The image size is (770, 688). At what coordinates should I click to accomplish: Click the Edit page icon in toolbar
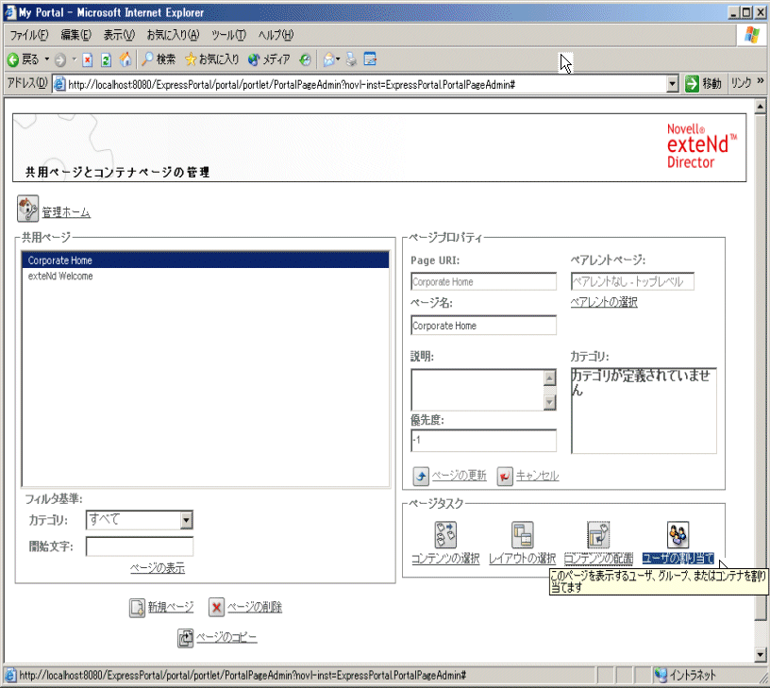click(x=370, y=59)
